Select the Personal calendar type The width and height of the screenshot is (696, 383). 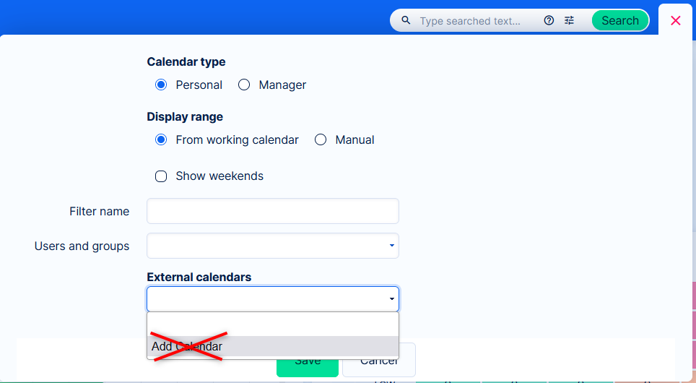point(161,85)
